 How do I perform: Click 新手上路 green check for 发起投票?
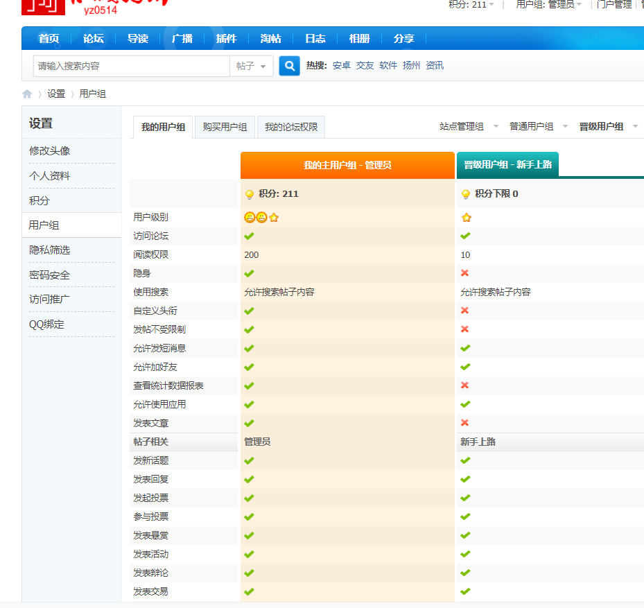tap(465, 498)
